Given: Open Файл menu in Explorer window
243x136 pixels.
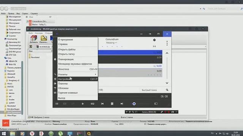Looking at the screenshot, I should pos(3,14).
